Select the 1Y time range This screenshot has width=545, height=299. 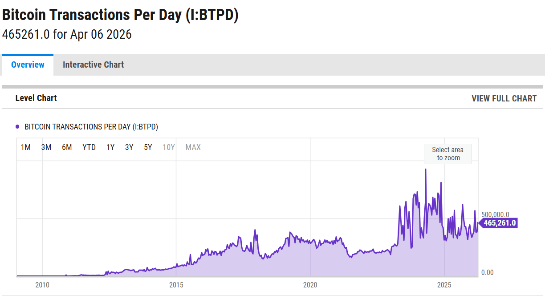(x=110, y=147)
